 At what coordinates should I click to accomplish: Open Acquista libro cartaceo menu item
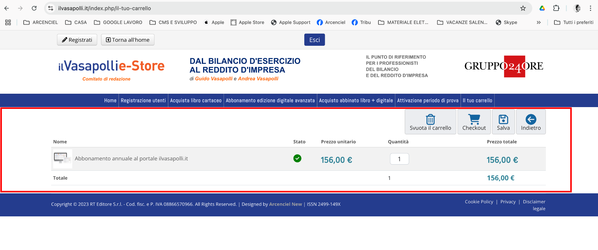196,101
